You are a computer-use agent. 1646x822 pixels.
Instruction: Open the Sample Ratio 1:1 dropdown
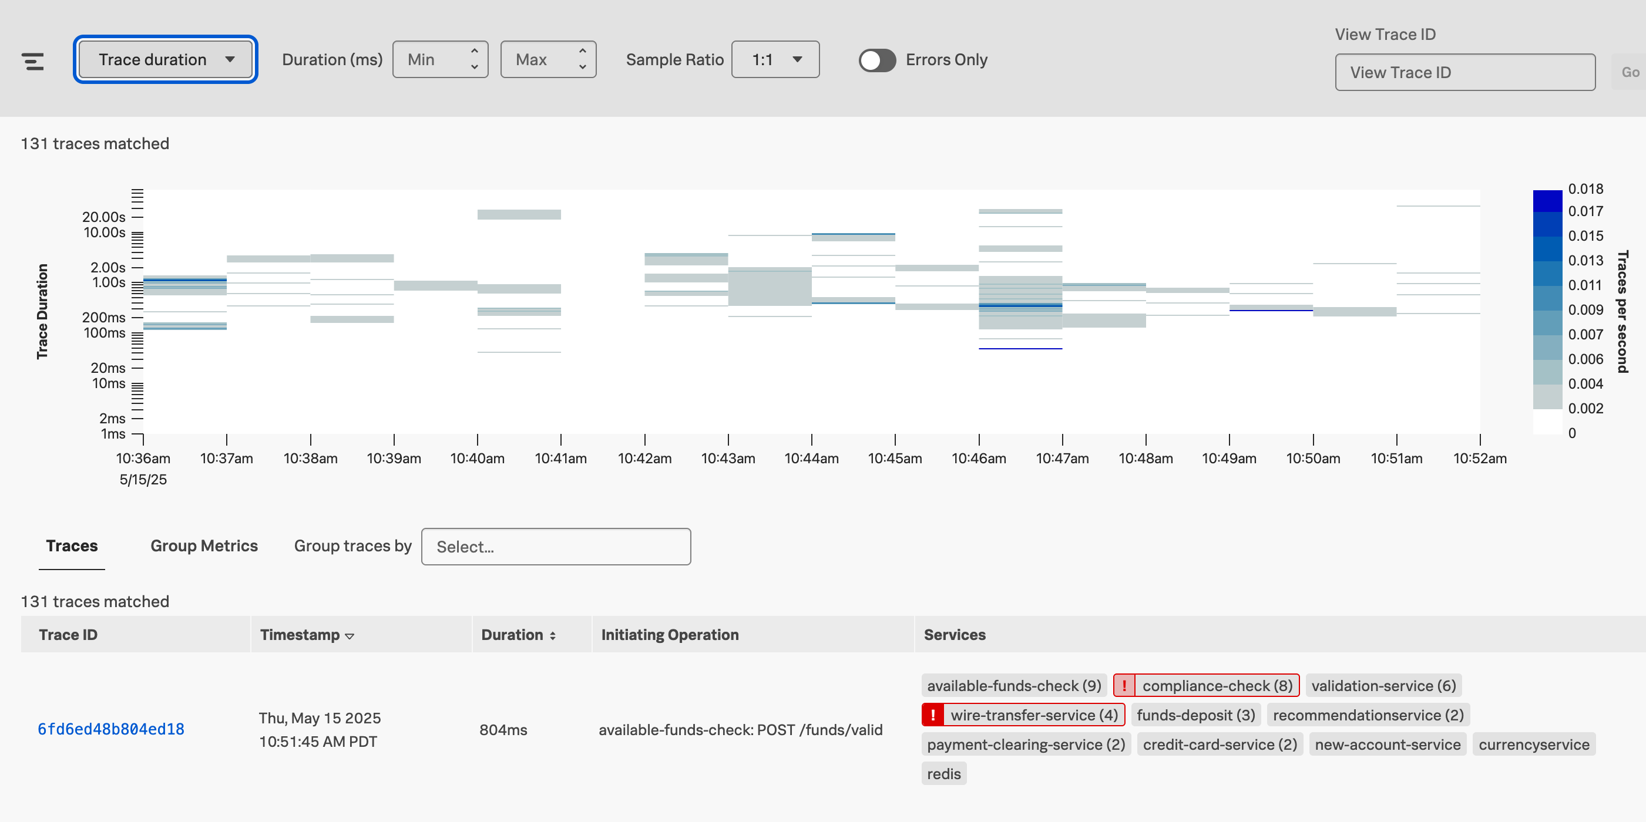click(x=775, y=59)
